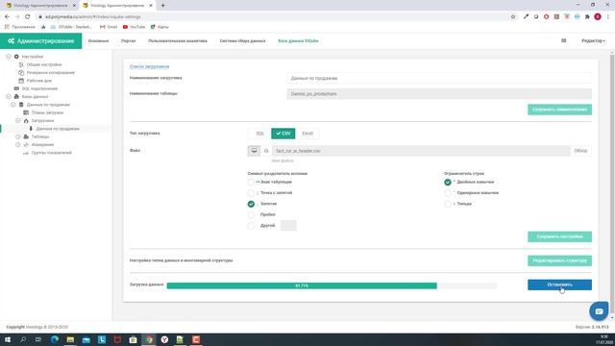Open Пользовательская аналитика menu

point(178,40)
